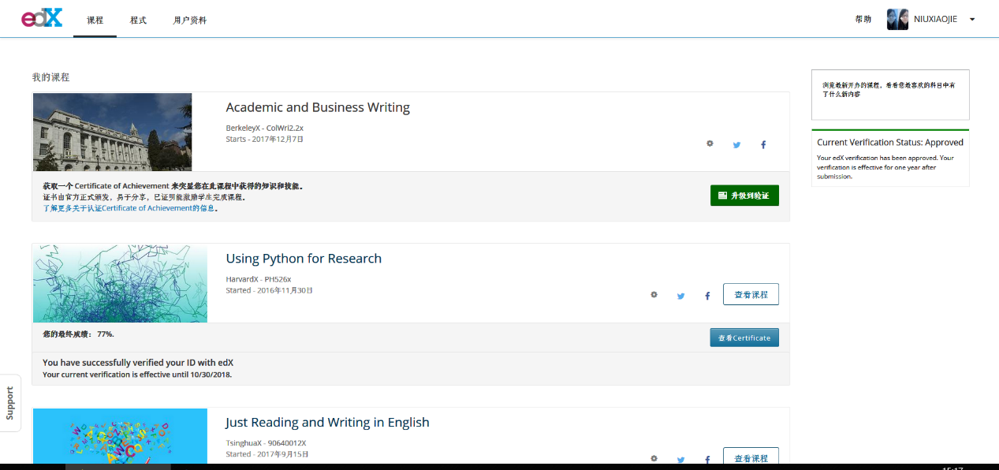Open settings gear for Academic and Business Writing
Image resolution: width=999 pixels, height=470 pixels.
click(x=710, y=144)
